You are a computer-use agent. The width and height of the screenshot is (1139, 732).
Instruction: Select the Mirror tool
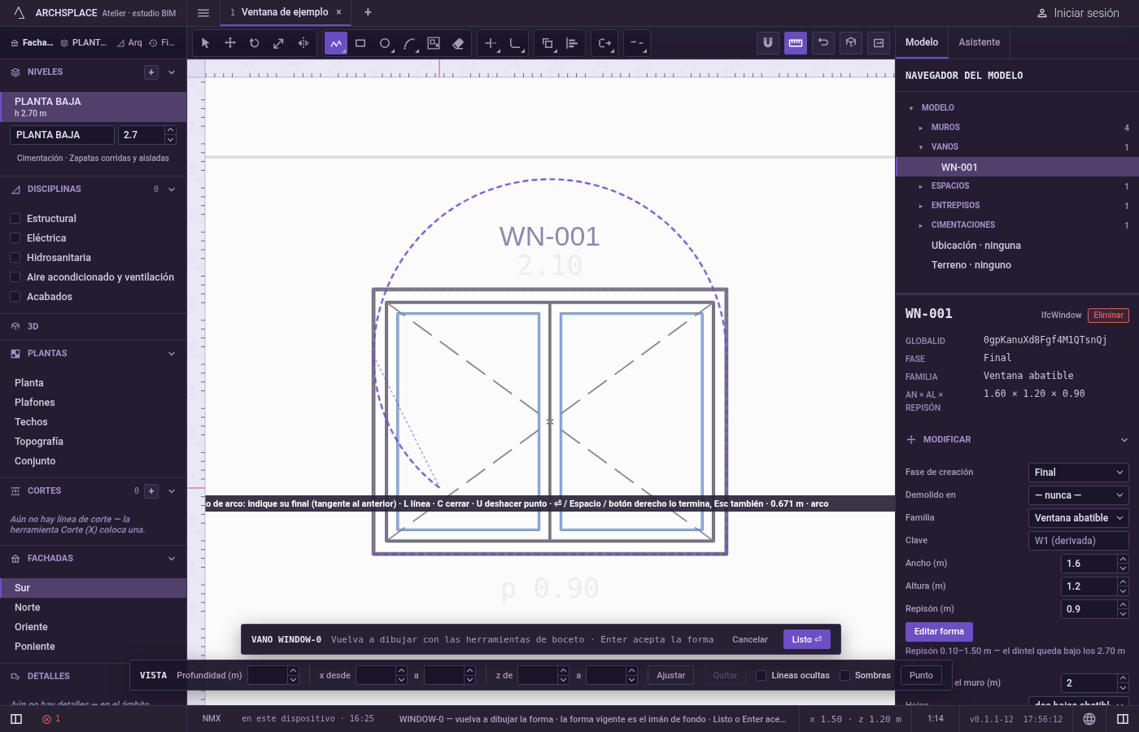pyautogui.click(x=303, y=43)
